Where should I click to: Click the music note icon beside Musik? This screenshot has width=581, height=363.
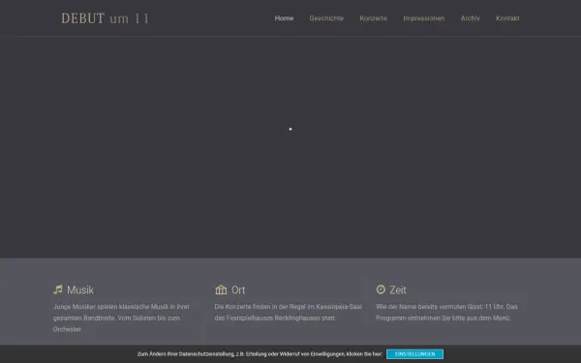coord(58,289)
